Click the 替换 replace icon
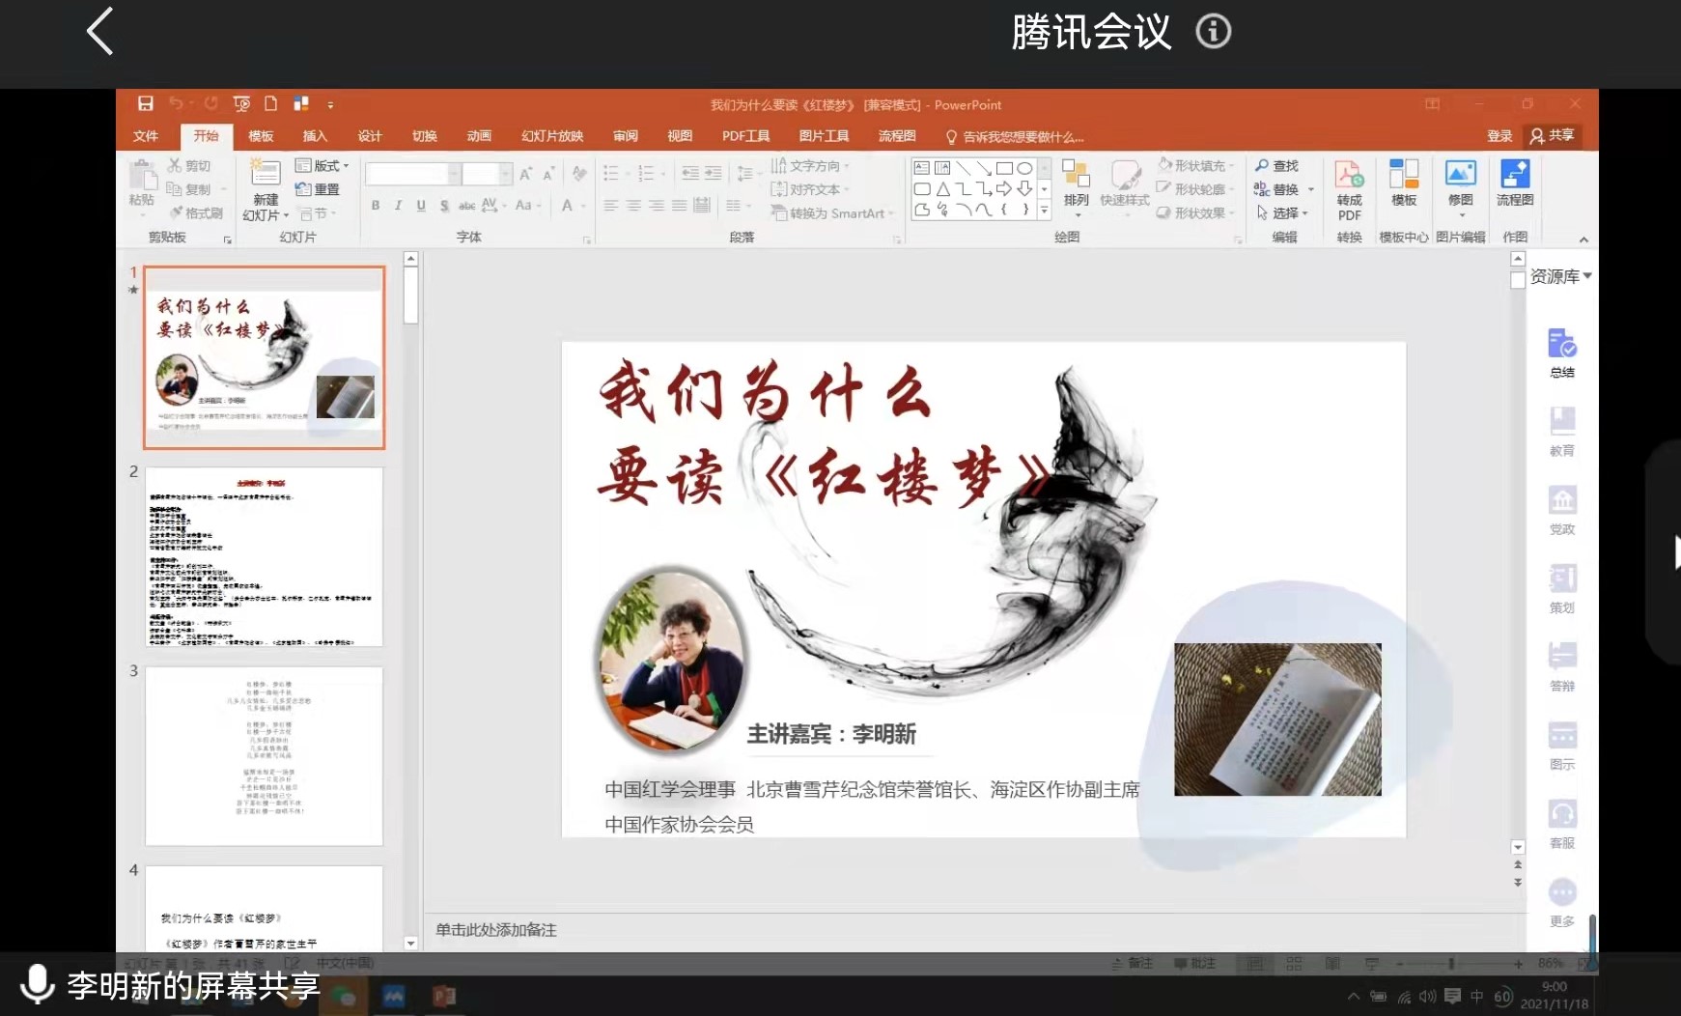This screenshot has width=1681, height=1016. (1281, 189)
